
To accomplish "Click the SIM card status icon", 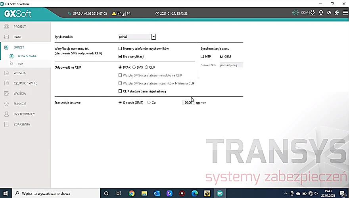I will click(x=119, y=13).
